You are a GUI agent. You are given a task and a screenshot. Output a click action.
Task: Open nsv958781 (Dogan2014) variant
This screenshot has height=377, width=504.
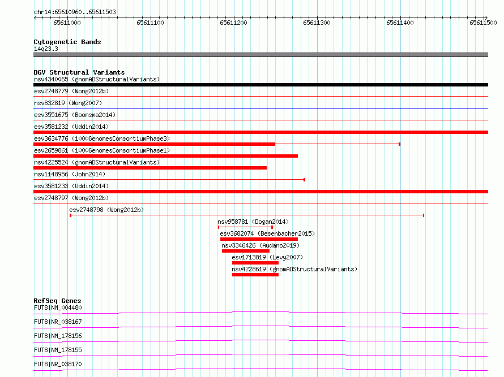(253, 222)
